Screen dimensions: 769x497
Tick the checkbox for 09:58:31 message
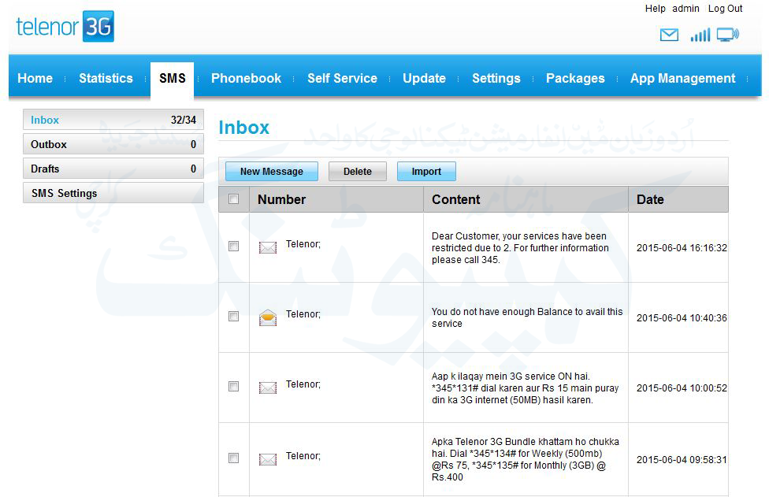click(233, 458)
